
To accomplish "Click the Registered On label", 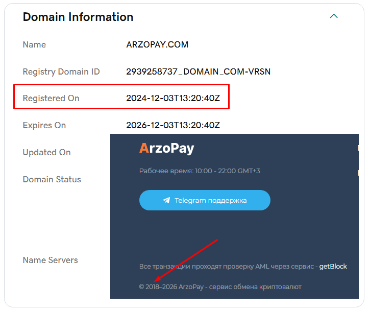I will point(51,98).
